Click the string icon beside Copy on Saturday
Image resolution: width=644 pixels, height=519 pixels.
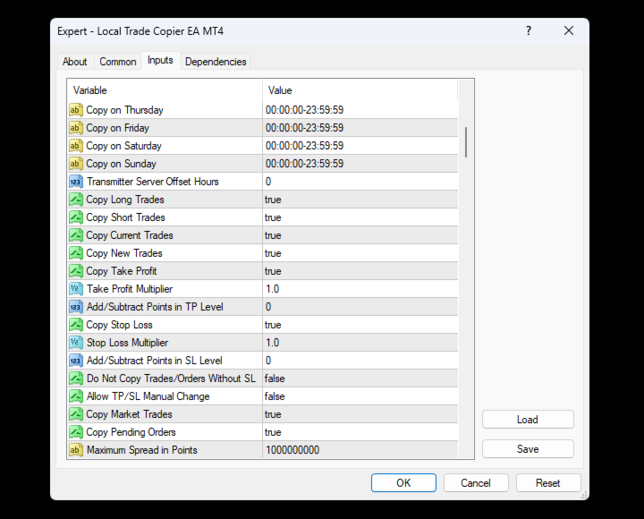tap(76, 146)
